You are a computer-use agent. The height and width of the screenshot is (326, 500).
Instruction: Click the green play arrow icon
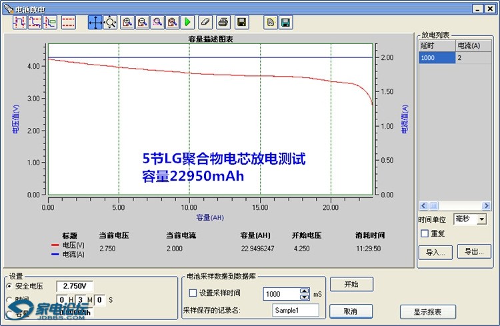click(x=187, y=22)
